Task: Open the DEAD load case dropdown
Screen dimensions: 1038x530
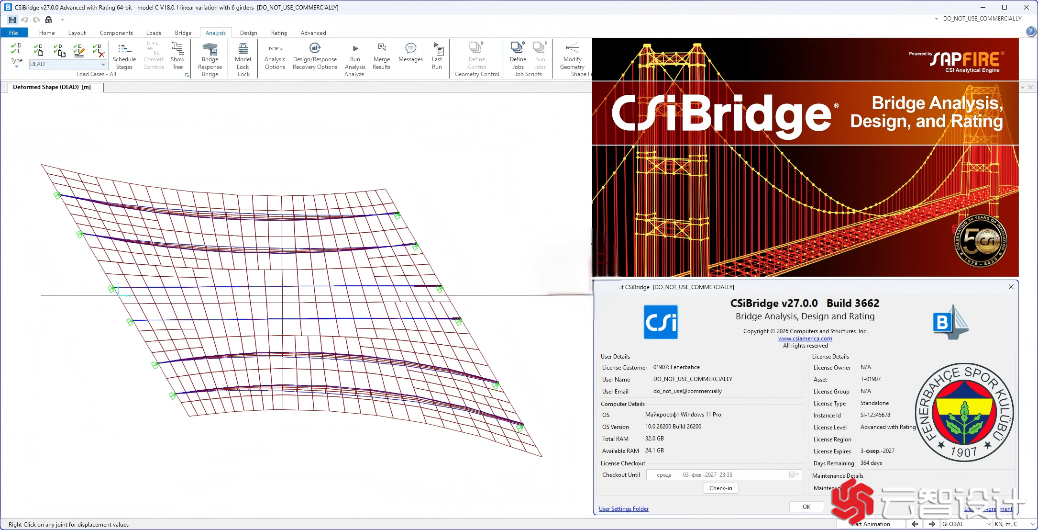Action: pyautogui.click(x=102, y=64)
